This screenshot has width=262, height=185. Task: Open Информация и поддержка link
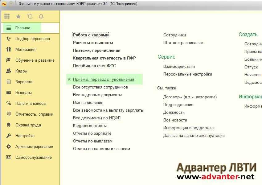[x=188, y=128]
